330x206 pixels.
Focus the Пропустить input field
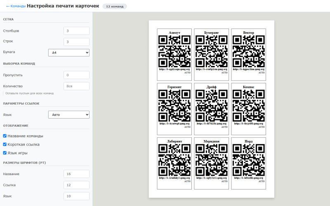click(76, 75)
